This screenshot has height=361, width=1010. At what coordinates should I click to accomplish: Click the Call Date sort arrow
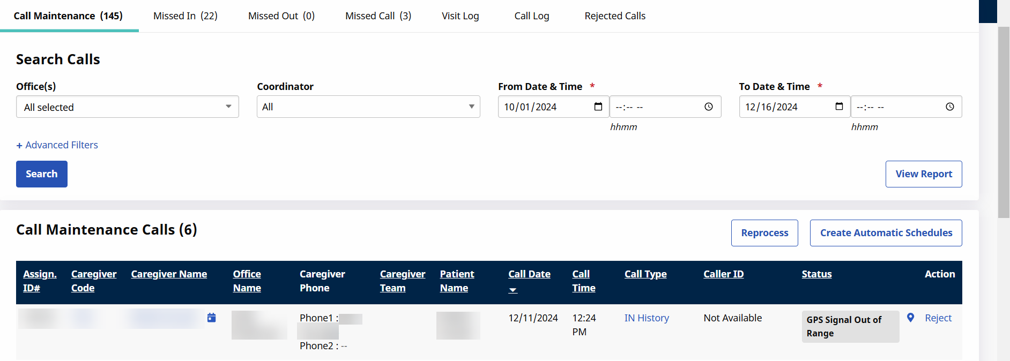click(x=513, y=290)
